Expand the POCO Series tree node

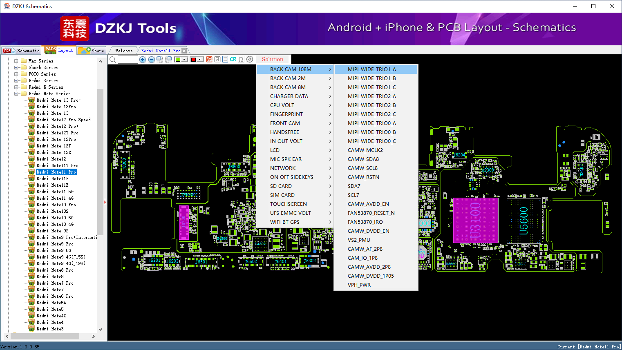tap(16, 74)
